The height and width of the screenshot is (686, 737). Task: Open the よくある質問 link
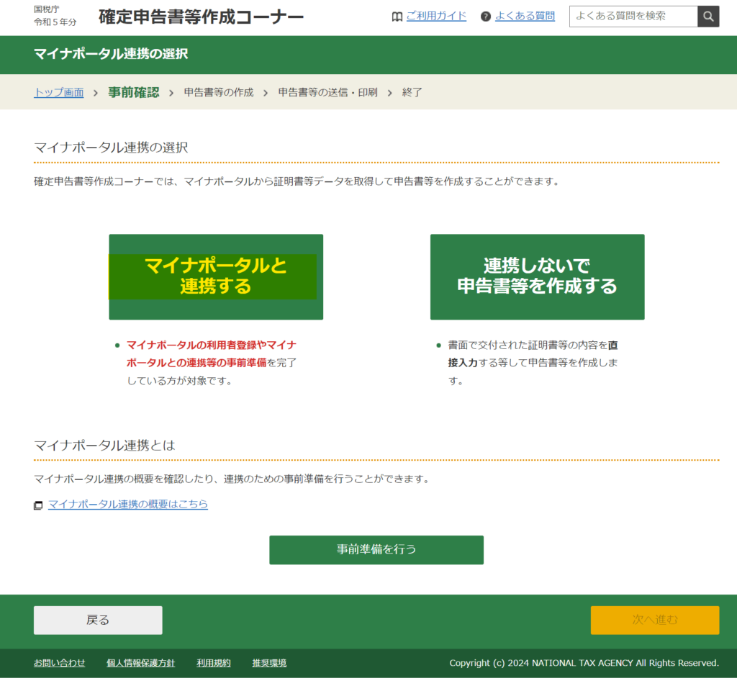(x=525, y=16)
